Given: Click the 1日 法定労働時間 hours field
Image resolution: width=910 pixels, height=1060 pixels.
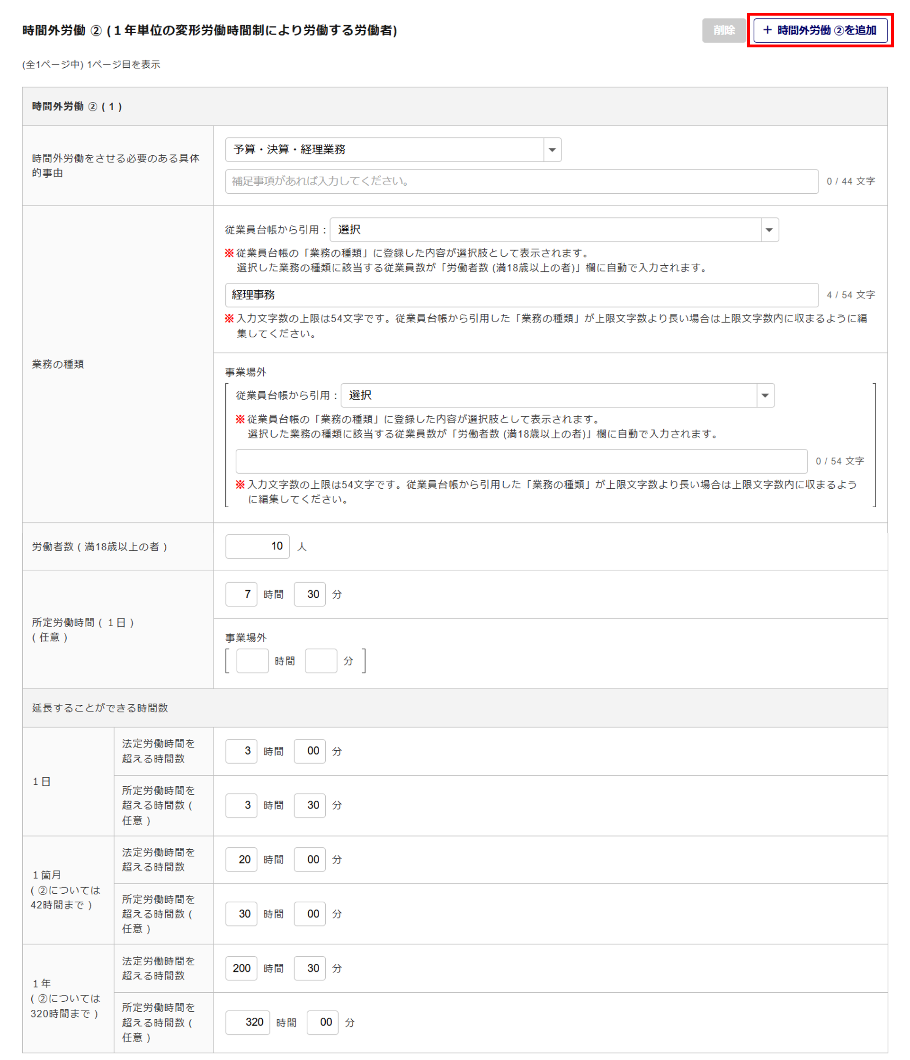Looking at the screenshot, I should 241,751.
